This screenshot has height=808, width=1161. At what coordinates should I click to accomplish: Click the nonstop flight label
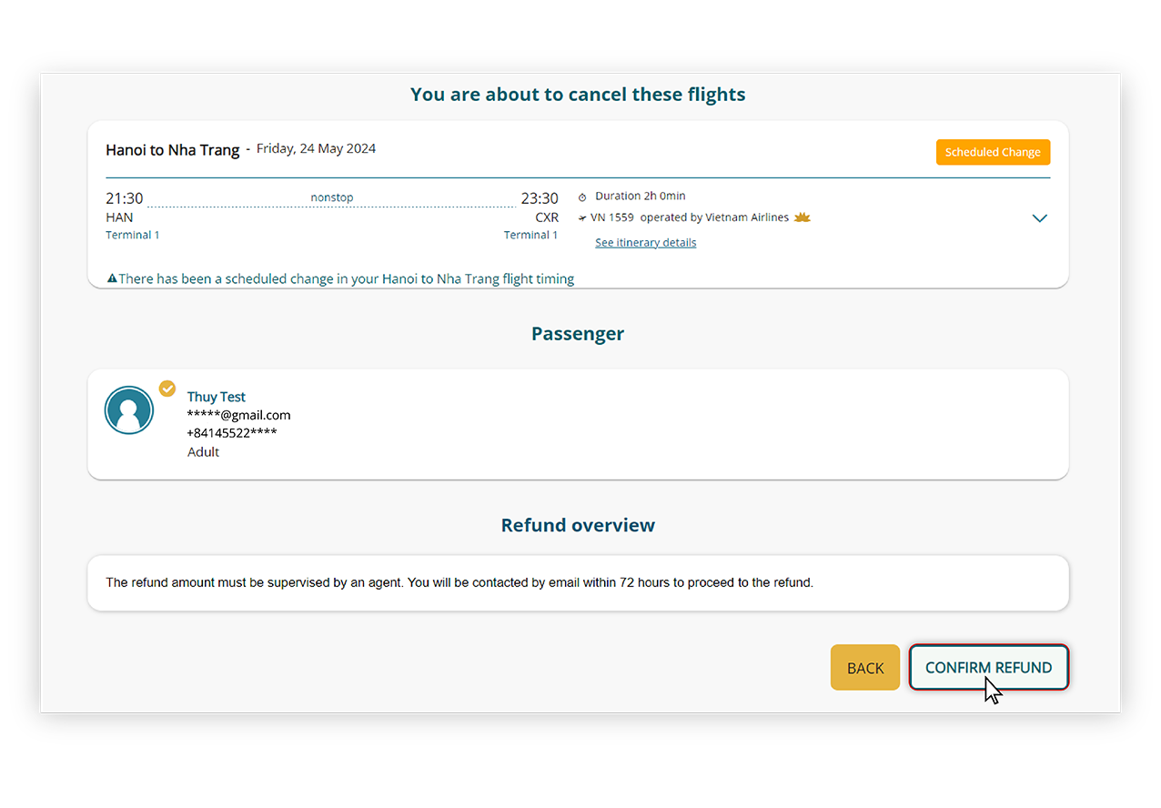[x=332, y=197]
